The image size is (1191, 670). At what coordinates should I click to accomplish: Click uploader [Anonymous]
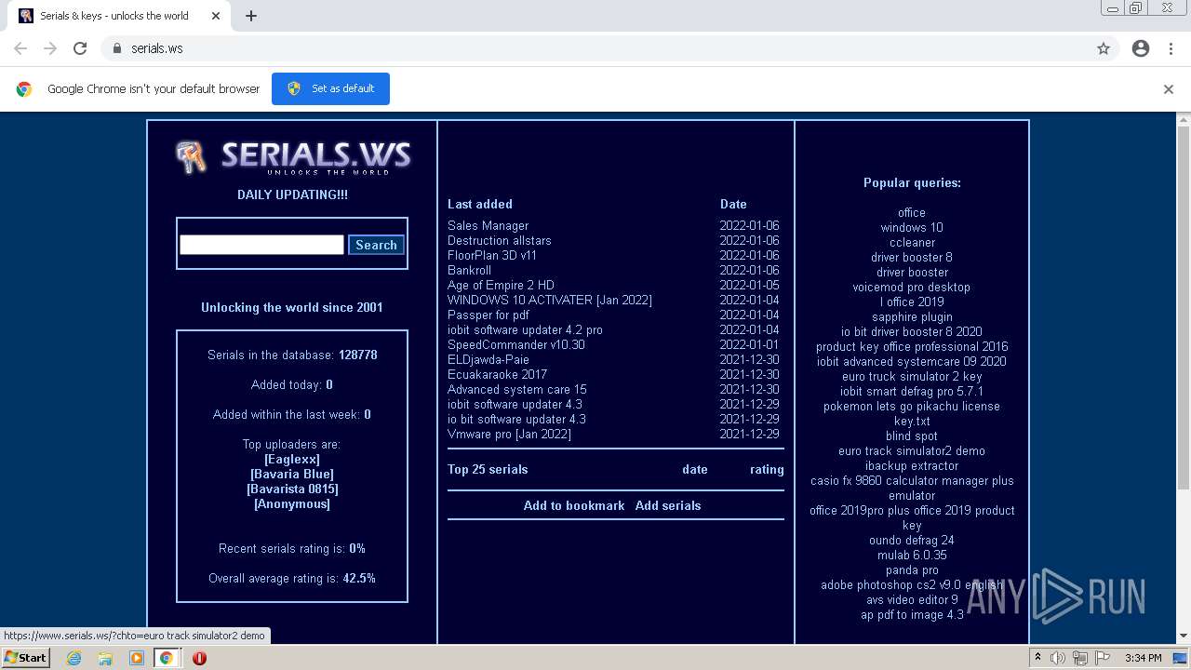[292, 503]
